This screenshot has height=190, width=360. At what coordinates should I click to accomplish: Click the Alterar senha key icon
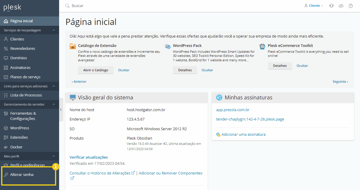6,175
